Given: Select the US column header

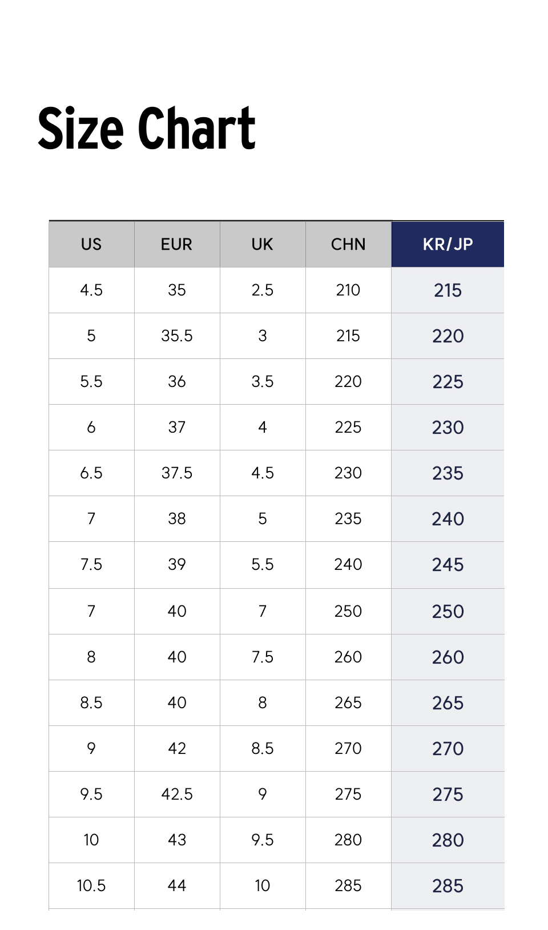Looking at the screenshot, I should pos(91,244).
